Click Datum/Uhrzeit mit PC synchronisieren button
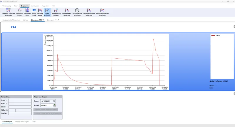Viewport: 235px width, 127px height. coord(48,114)
